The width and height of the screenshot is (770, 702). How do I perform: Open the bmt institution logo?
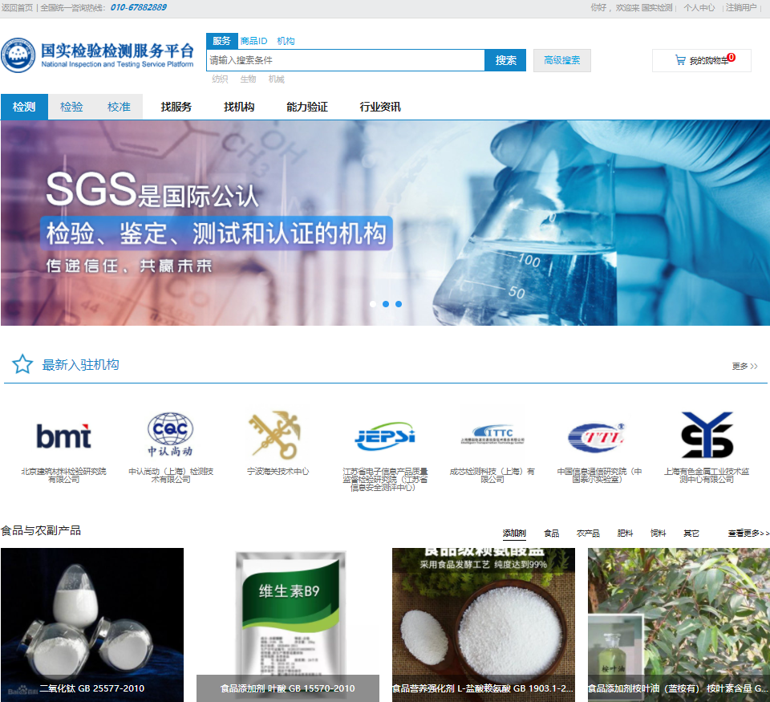[x=64, y=436]
